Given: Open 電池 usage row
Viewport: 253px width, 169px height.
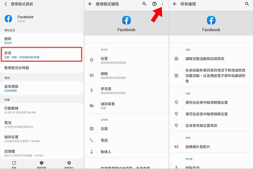Looking at the screenshot, I should tap(41, 124).
